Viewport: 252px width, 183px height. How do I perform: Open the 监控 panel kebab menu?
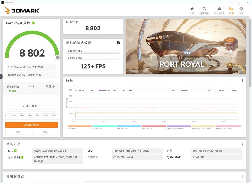[242, 81]
